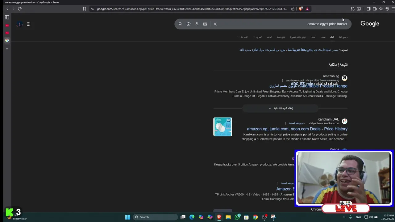
Task: Open Brave Shields lion icon
Action: (301, 9)
